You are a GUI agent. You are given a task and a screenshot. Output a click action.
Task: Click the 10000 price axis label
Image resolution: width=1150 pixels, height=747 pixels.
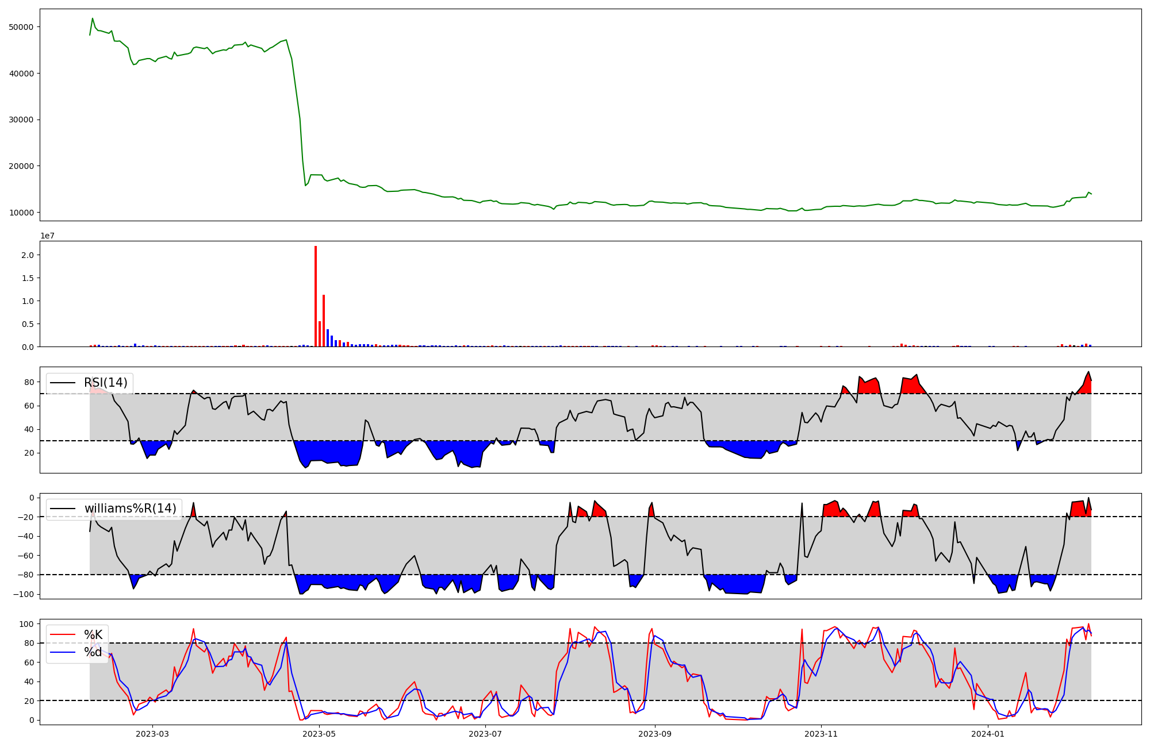[21, 213]
